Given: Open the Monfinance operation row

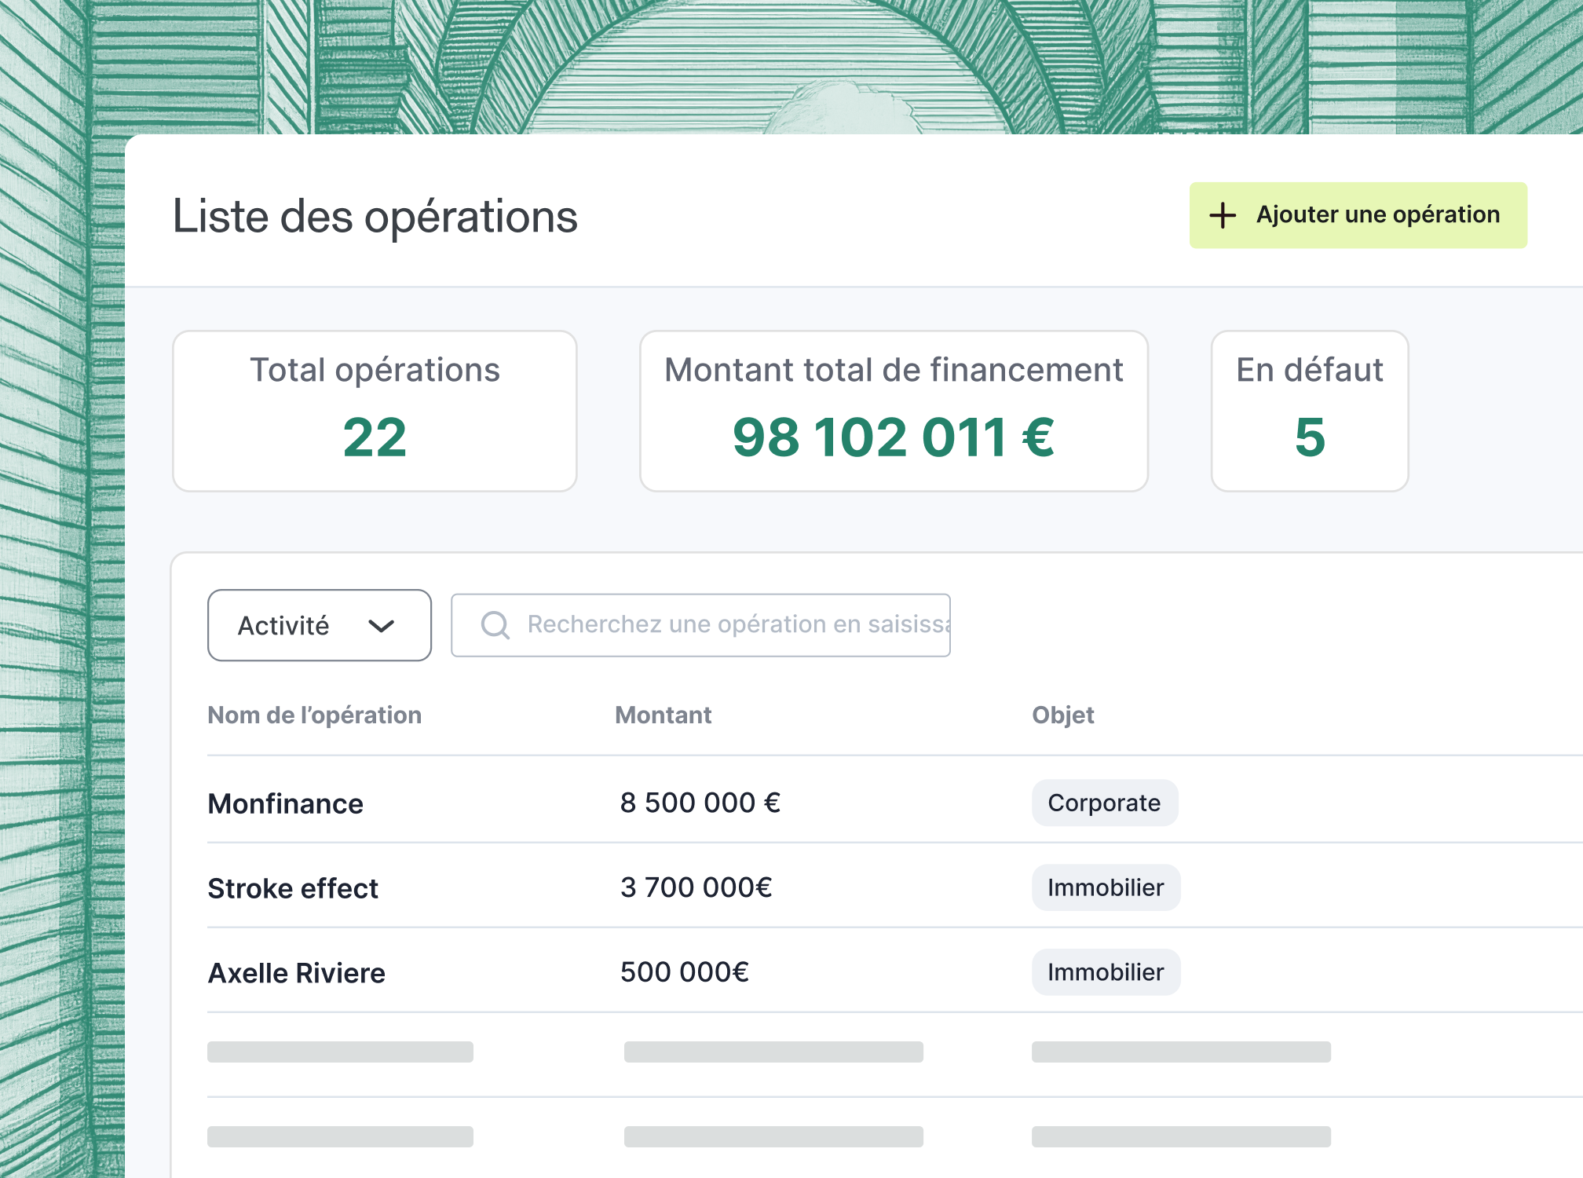Looking at the screenshot, I should [285, 803].
